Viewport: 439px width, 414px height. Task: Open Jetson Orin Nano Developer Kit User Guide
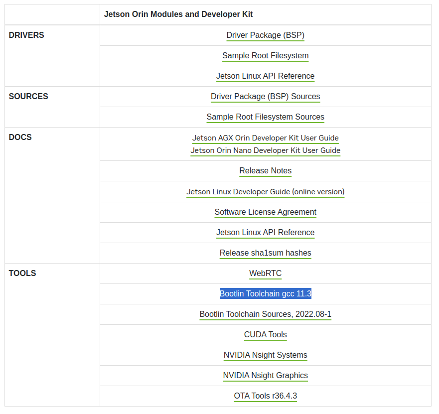point(265,150)
